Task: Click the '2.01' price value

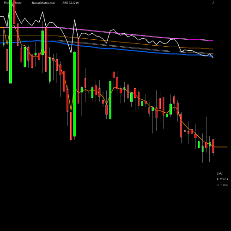Action: (219, 174)
